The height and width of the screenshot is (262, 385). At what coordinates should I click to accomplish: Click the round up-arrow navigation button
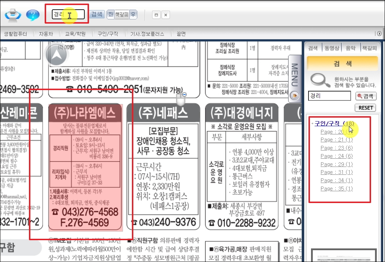point(56,55)
